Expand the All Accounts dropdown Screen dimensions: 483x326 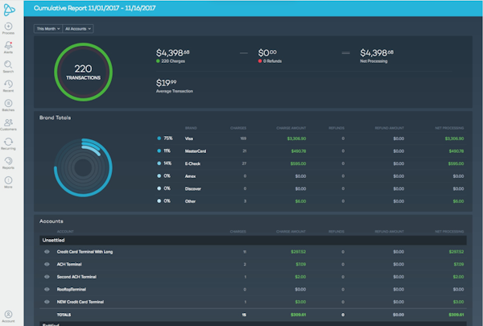78,29
